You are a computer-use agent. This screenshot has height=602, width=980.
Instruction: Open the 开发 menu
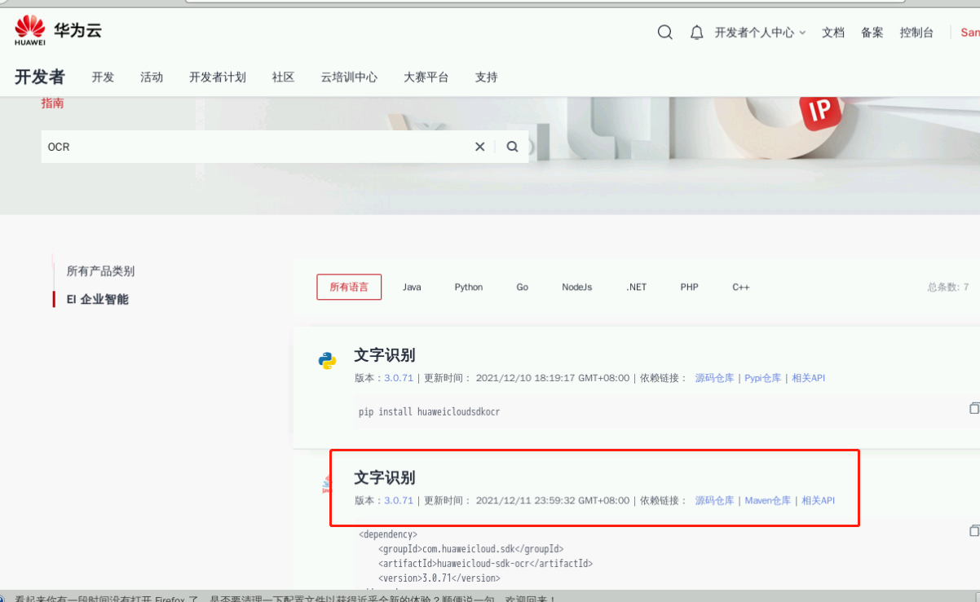pos(103,77)
